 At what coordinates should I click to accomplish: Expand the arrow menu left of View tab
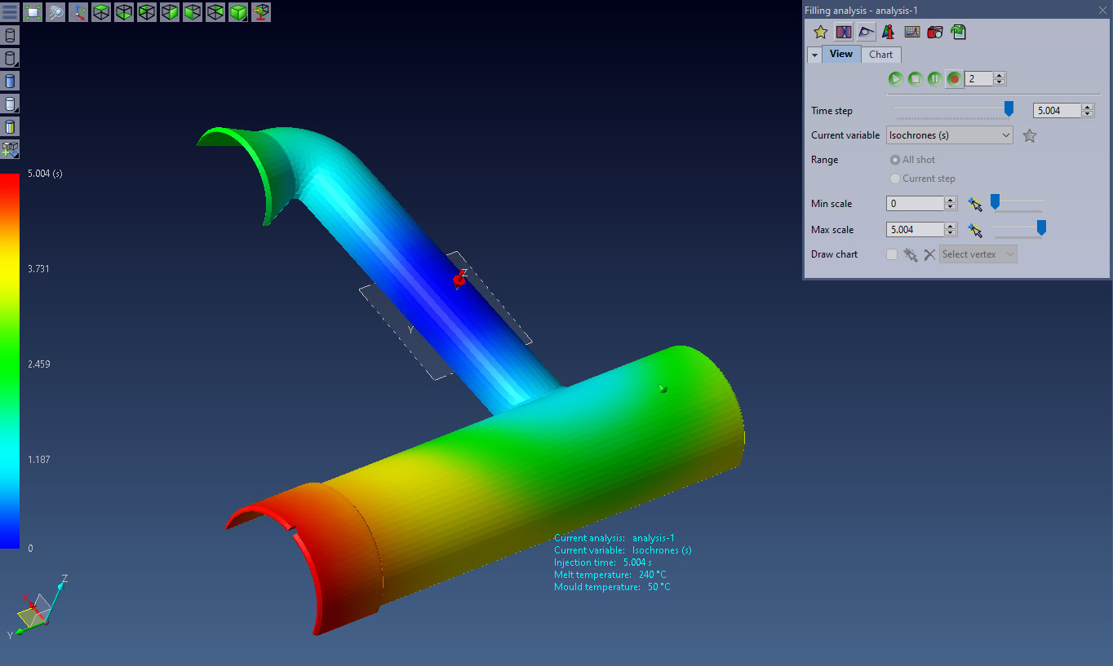(x=814, y=55)
